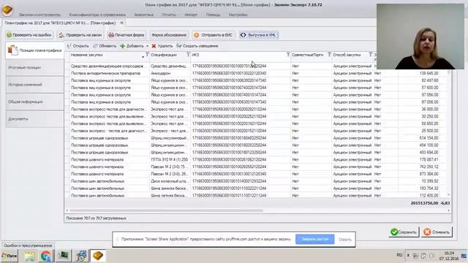The height and width of the screenshot is (263, 468).
Task: Discard changes with Отменить
Action: 437,232
